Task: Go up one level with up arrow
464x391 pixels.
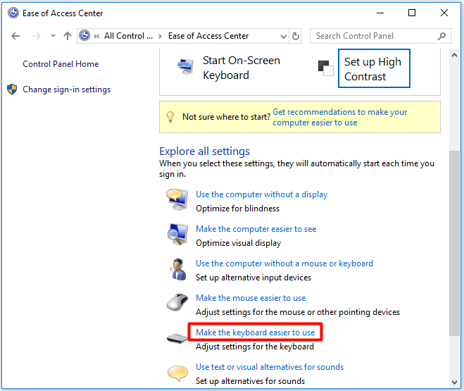Action: (x=68, y=36)
